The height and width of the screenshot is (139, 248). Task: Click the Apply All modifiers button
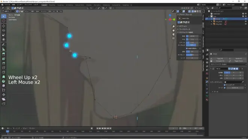219,58
